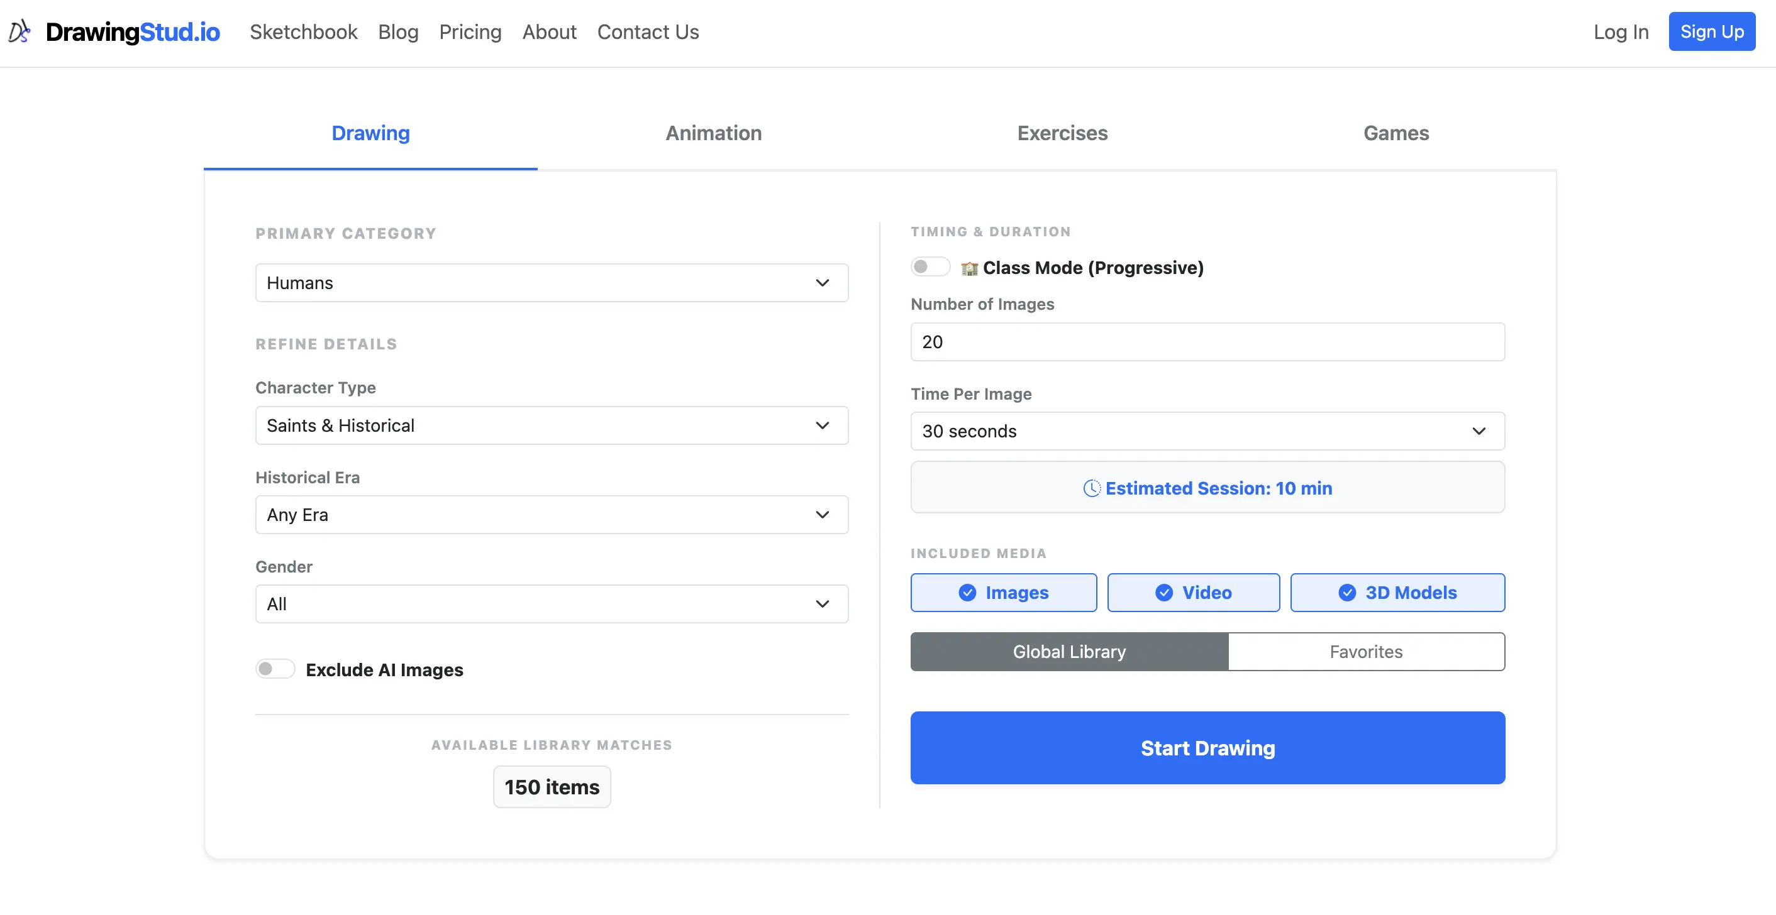This screenshot has width=1776, height=915.
Task: Open the Character Type dropdown
Action: (551, 426)
